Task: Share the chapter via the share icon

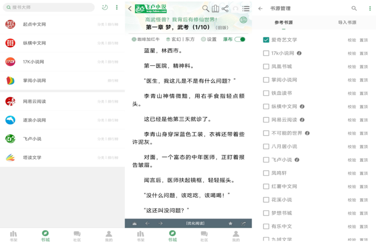Action: coord(225,9)
